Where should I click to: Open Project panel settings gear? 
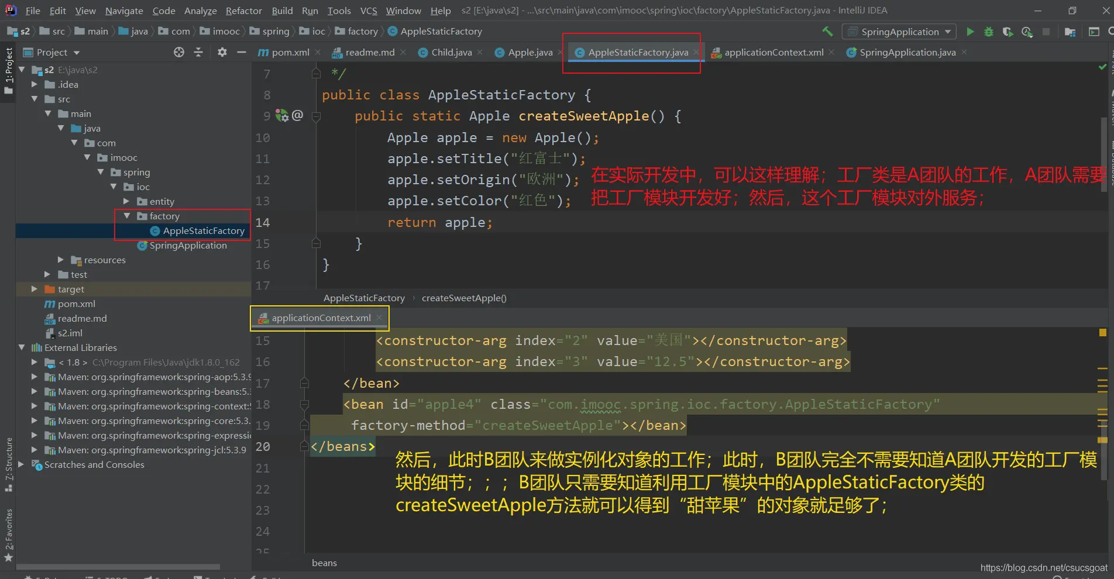pos(222,52)
